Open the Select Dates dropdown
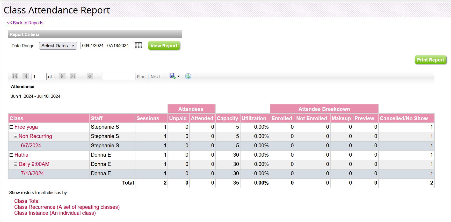The image size is (451, 222). pyautogui.click(x=58, y=46)
